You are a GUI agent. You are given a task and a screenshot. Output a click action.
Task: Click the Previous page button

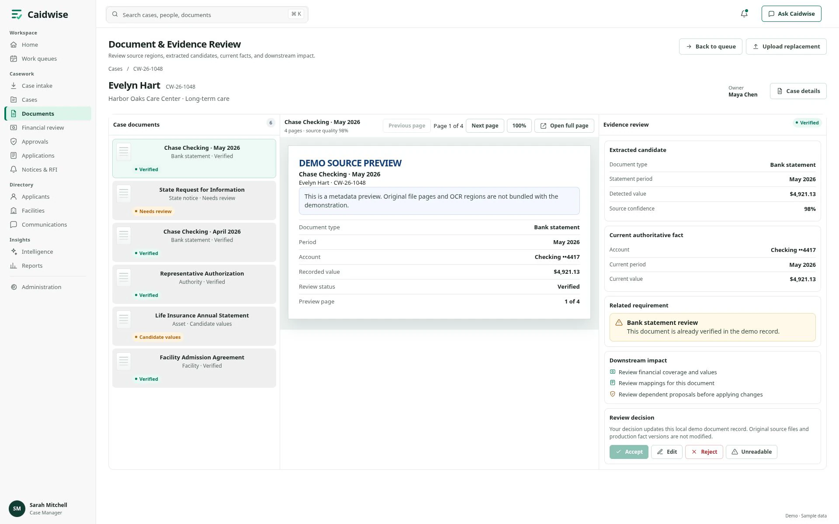[406, 126]
